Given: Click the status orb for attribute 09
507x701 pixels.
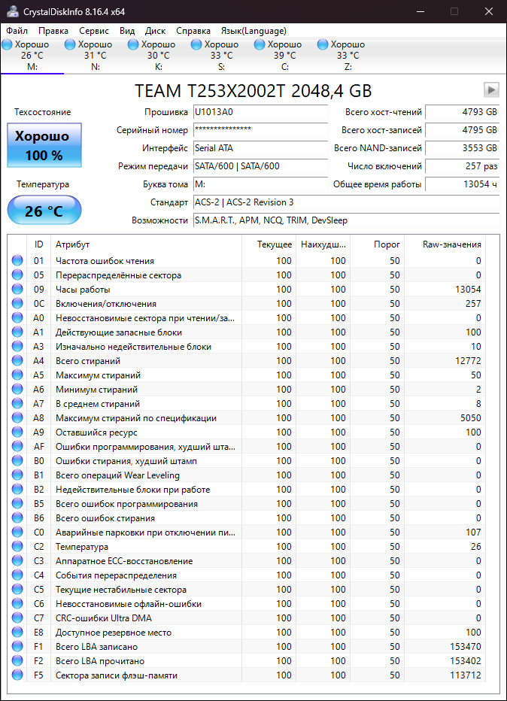Looking at the screenshot, I should [17, 289].
